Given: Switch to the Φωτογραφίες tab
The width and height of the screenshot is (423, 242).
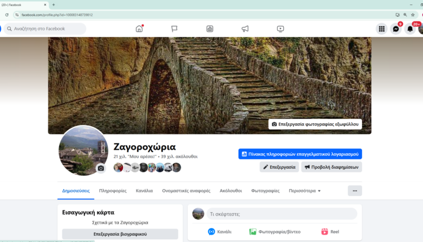Looking at the screenshot, I should 265,191.
